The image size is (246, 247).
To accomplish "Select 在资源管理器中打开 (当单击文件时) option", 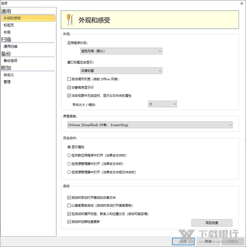I will 69,164.
